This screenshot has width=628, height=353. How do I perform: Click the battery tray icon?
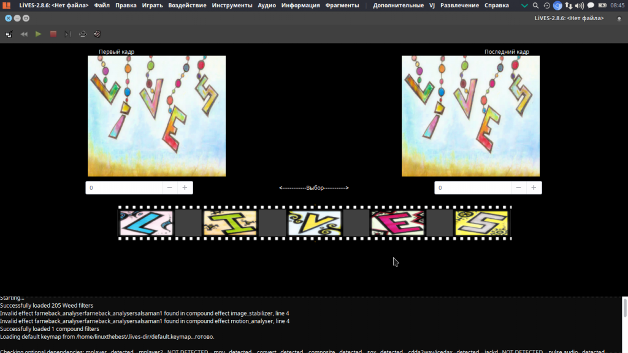[602, 6]
